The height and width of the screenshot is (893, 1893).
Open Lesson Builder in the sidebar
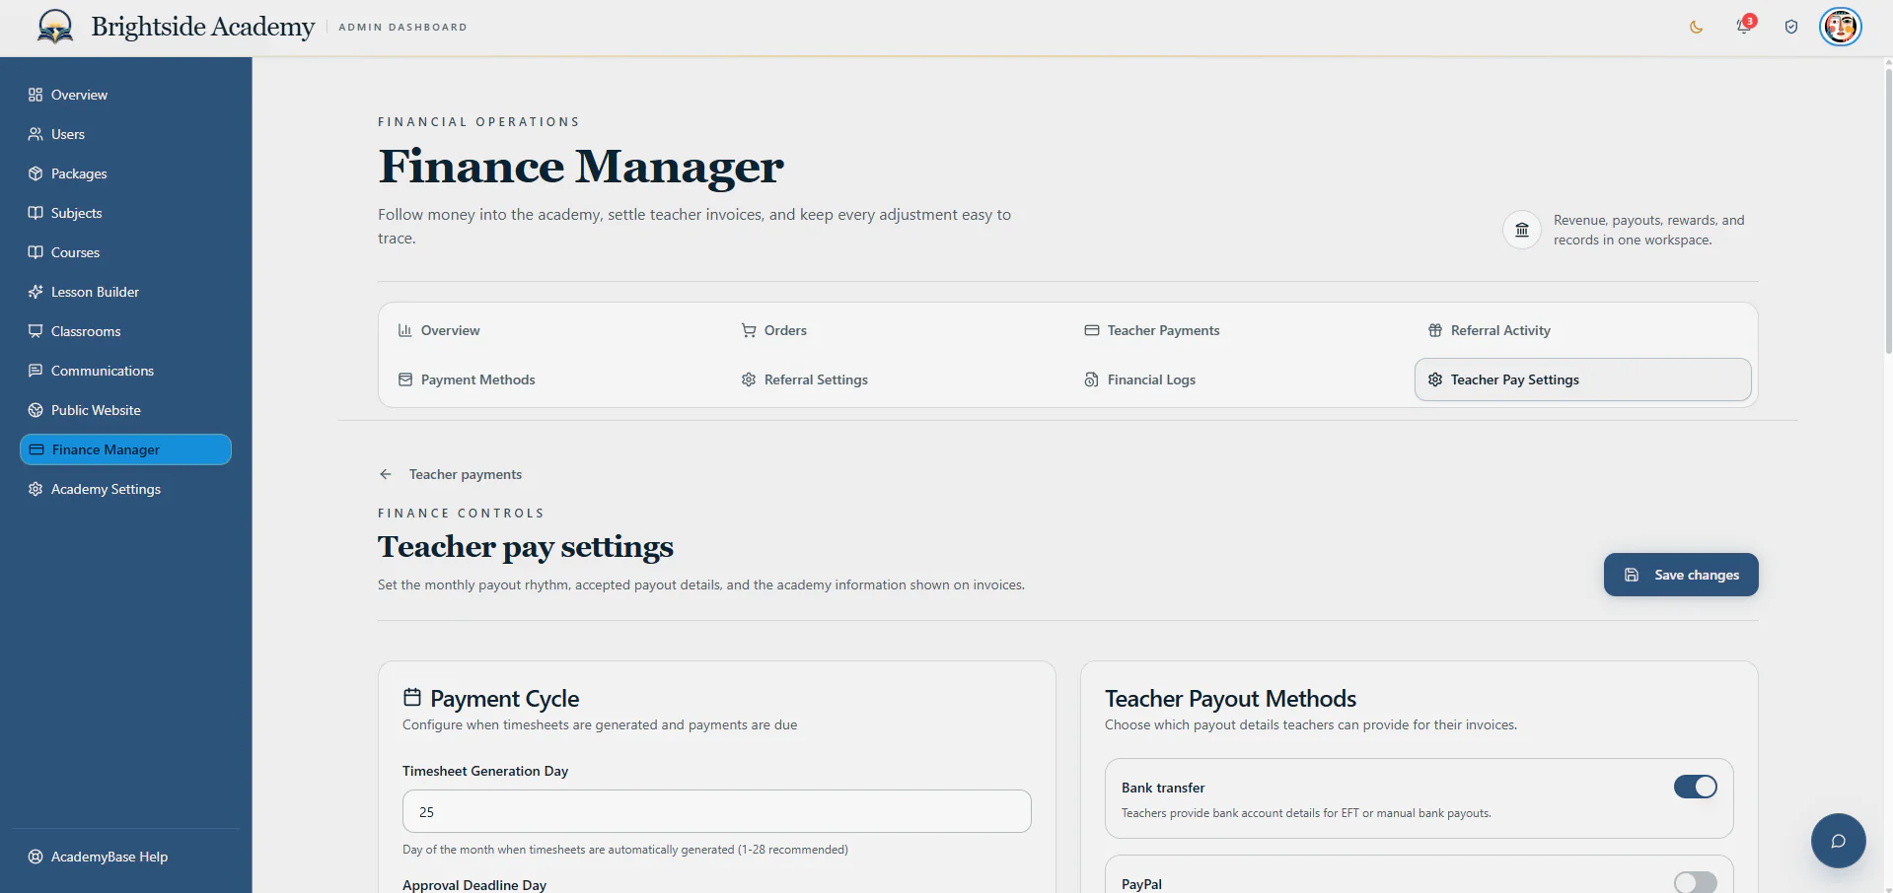point(125,292)
